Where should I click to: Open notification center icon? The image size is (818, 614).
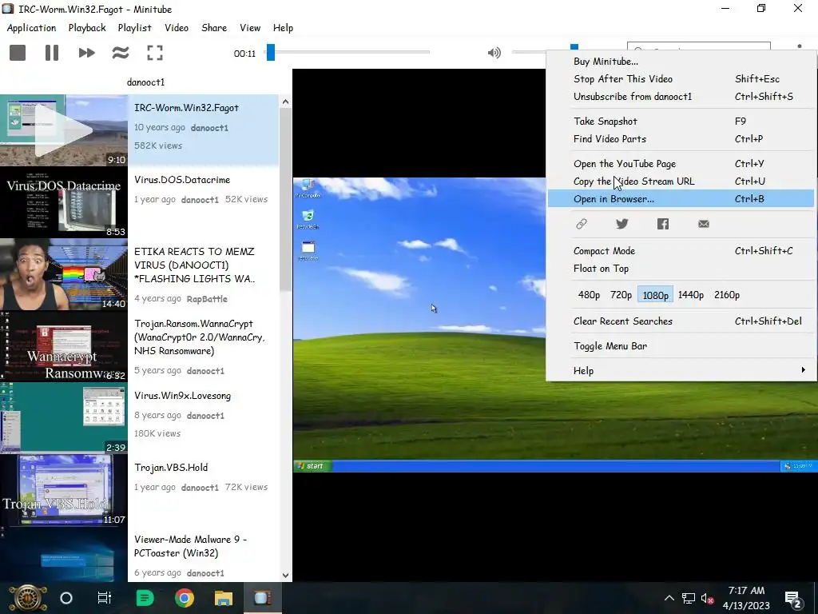pyautogui.click(x=793, y=600)
